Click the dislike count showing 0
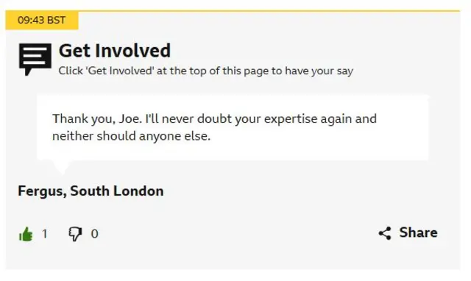Screen dimensions: 471x281 (x=95, y=234)
